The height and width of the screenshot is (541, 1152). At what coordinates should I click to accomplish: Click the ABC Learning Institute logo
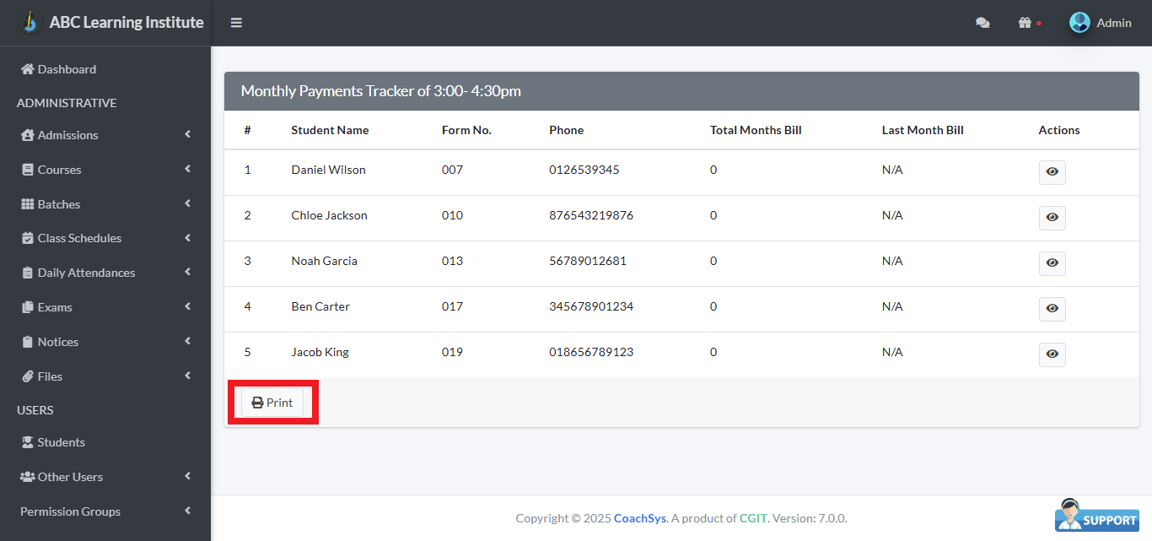30,22
